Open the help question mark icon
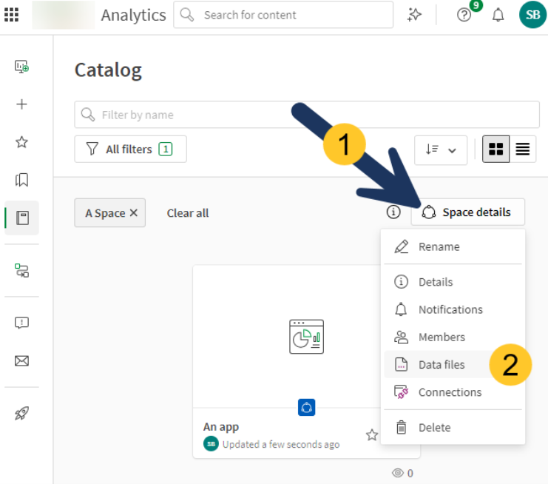The width and height of the screenshot is (548, 484). [464, 15]
